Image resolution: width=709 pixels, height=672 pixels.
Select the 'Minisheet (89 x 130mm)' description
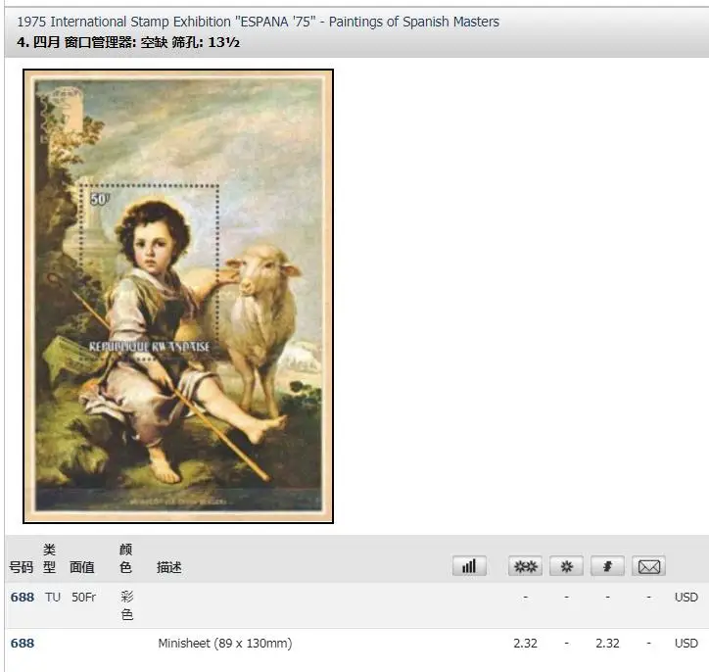click(224, 643)
